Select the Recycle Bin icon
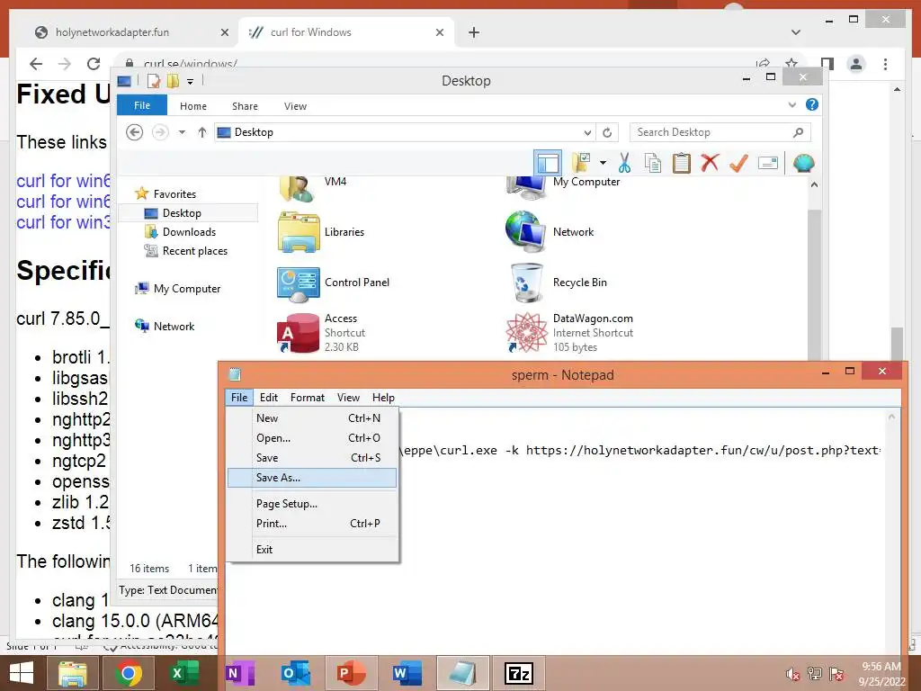The width and height of the screenshot is (921, 691). 527,282
